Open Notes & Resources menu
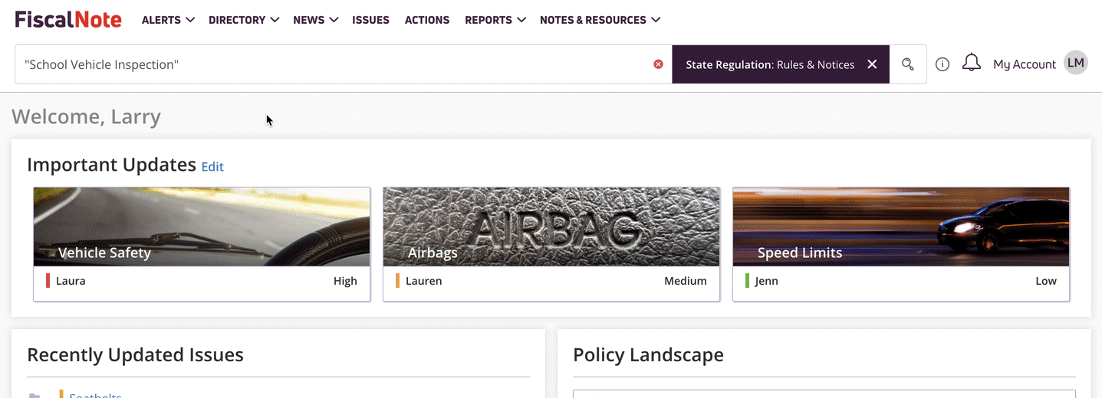 pyautogui.click(x=600, y=20)
